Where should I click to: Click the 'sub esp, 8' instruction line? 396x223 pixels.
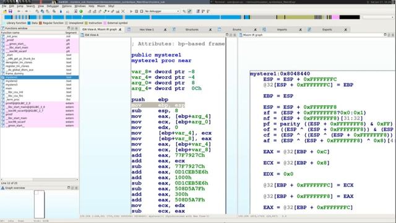(x=155, y=111)
